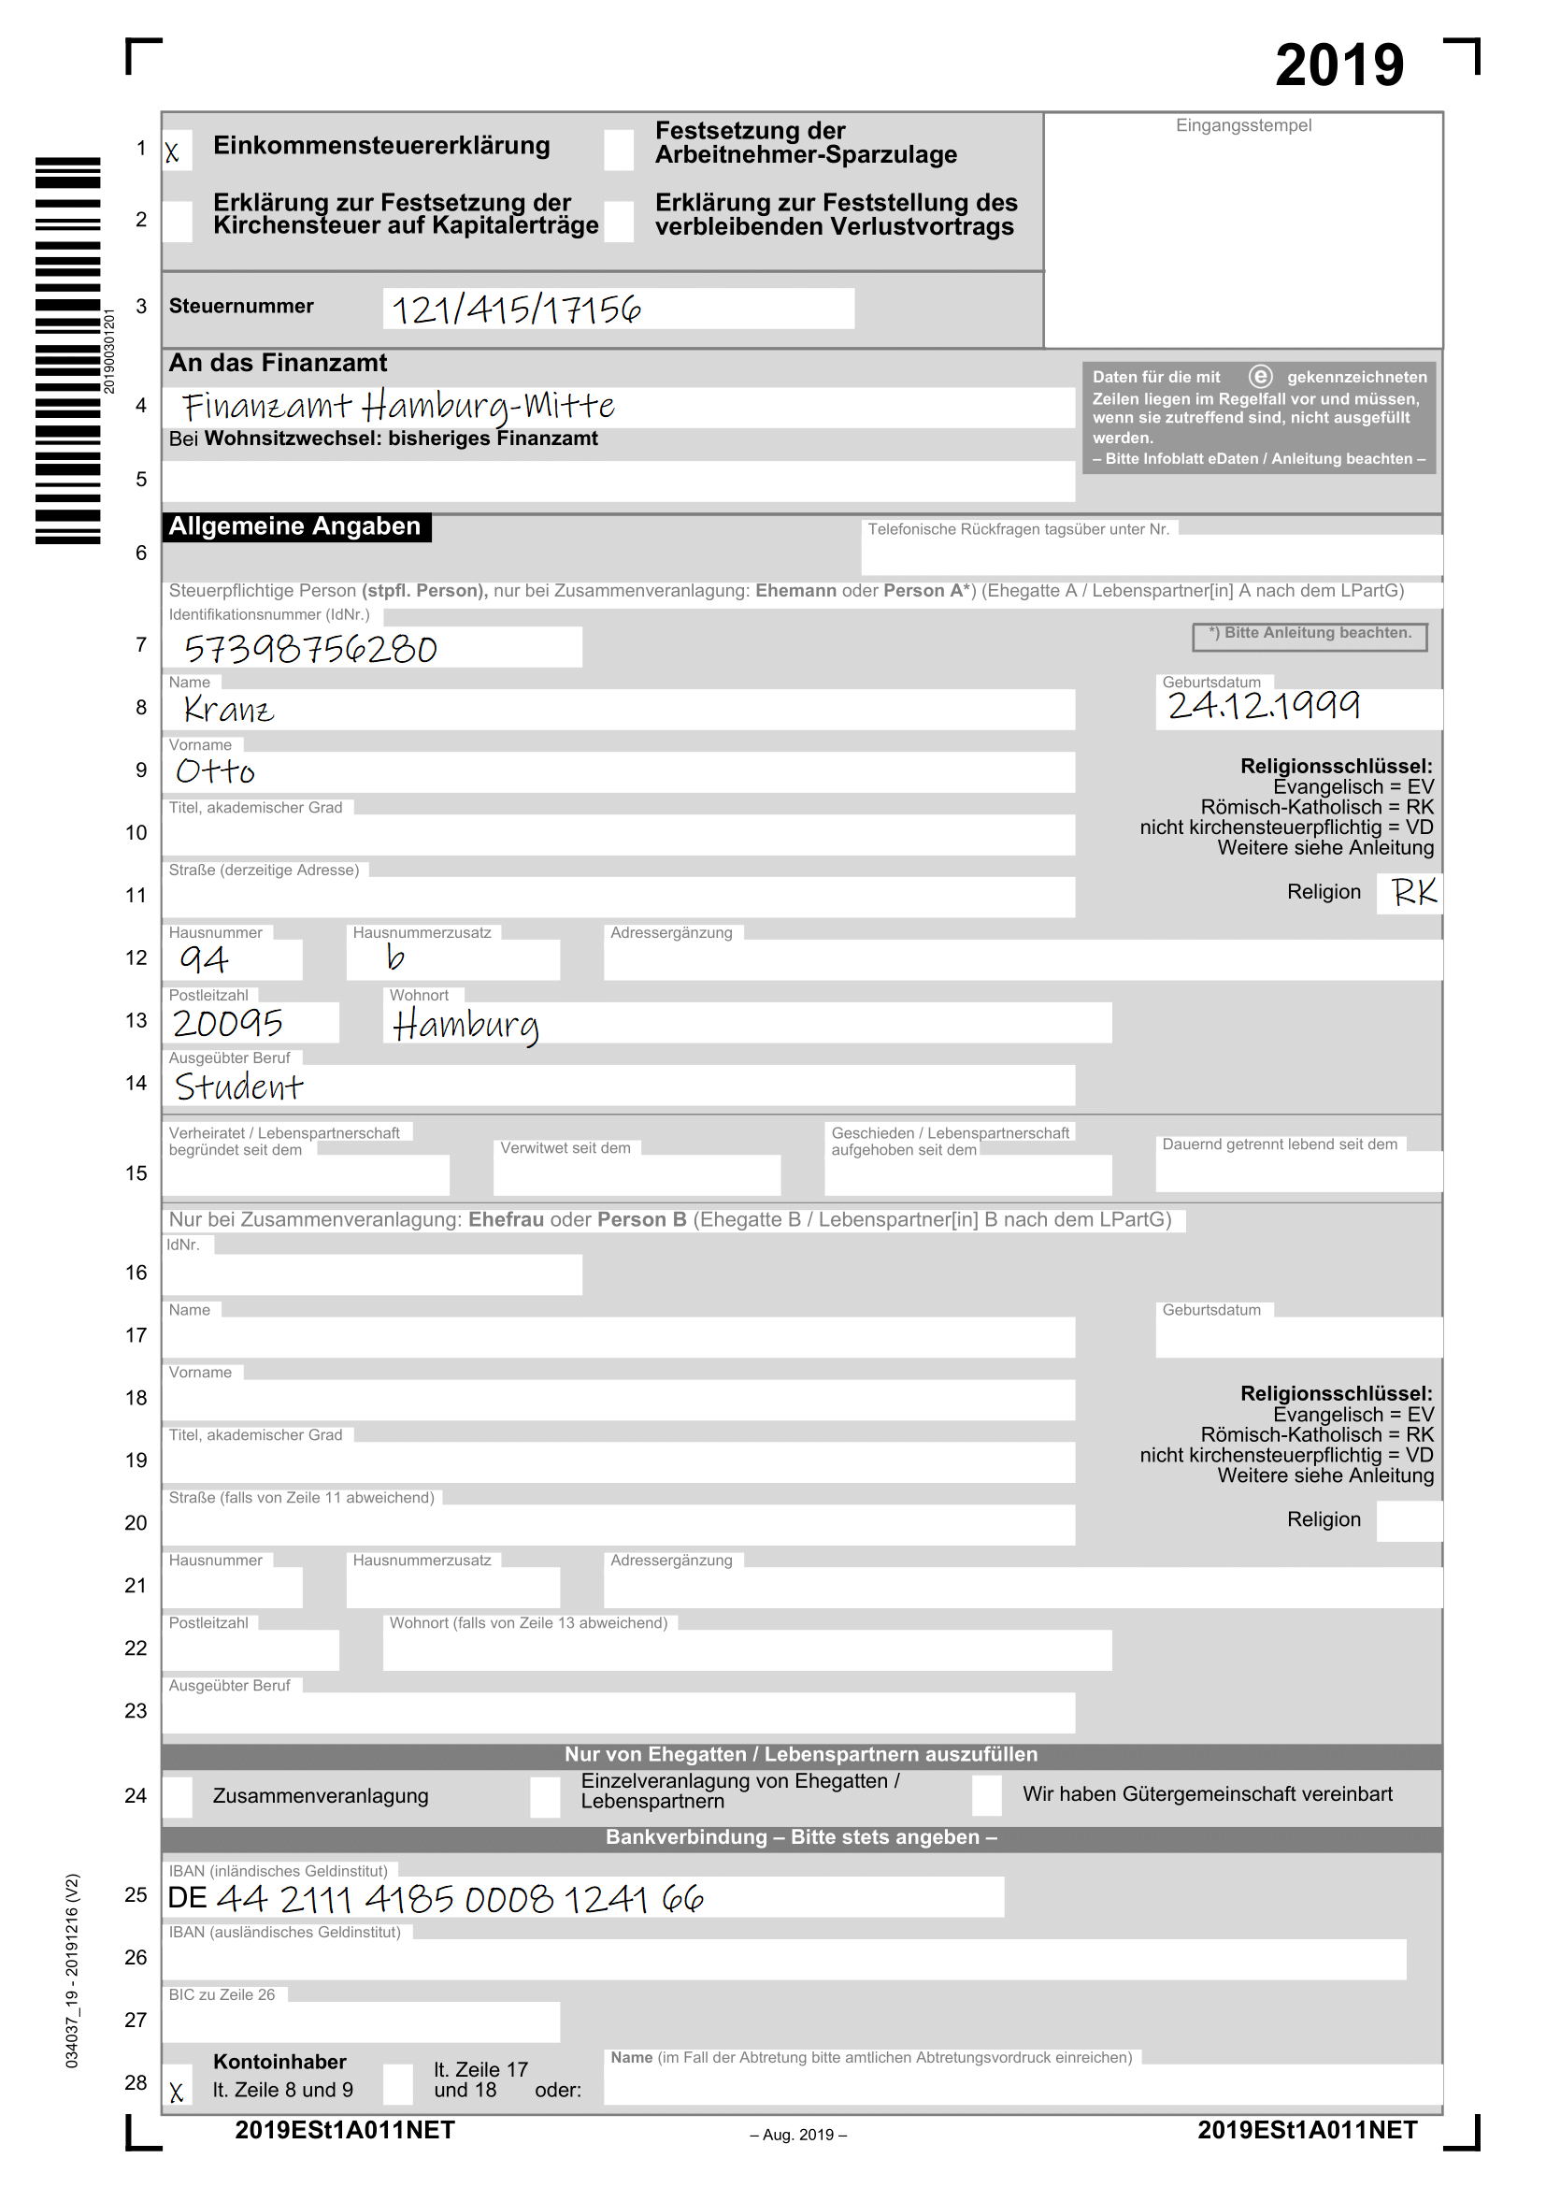Toggle Kontoinhaber lt. Zeile 8 und 9
This screenshot has width=1546, height=2187.
(177, 2085)
